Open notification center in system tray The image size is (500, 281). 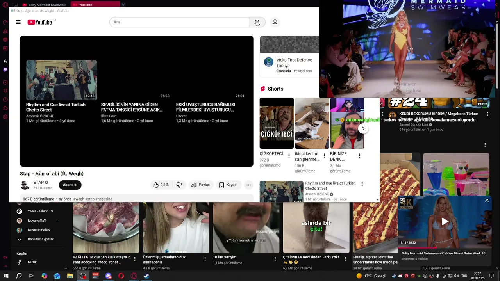[492, 276]
